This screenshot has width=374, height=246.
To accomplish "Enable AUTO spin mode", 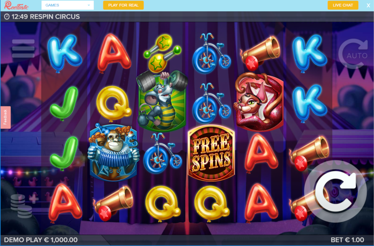I will tap(353, 54).
